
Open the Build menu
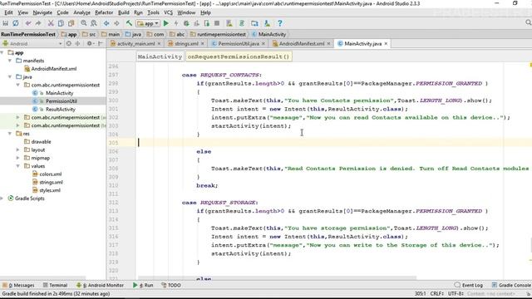[124, 12]
